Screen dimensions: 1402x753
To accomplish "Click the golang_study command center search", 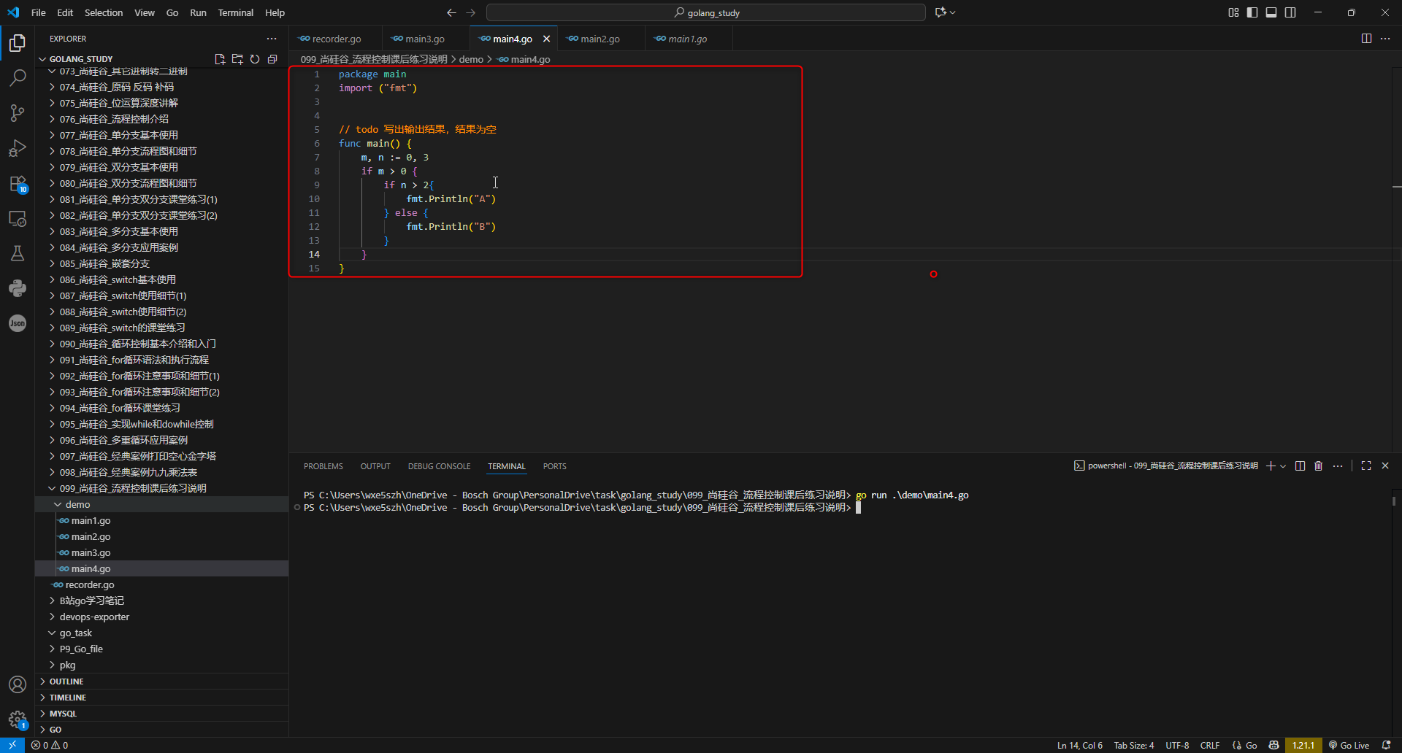I will (x=705, y=12).
